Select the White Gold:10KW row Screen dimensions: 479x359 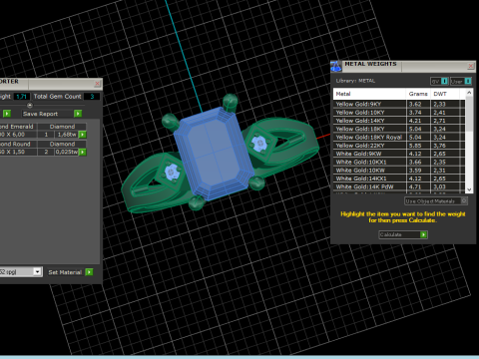[399, 171]
